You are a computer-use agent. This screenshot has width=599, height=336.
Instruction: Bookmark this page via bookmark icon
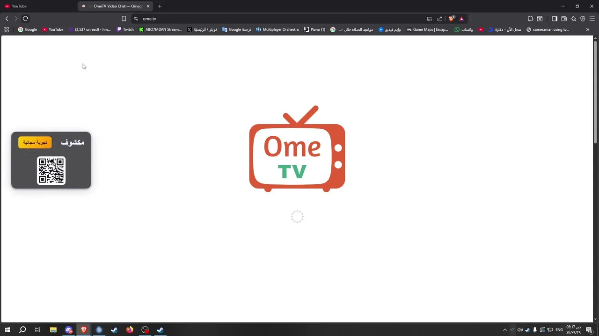124,19
